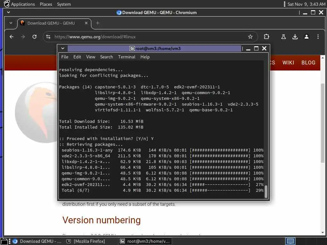Close the Download QEMU tab
The image size is (327, 245).
(86, 23)
